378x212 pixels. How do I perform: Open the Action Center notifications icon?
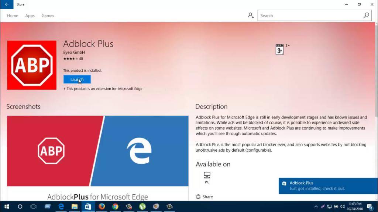click(x=370, y=206)
